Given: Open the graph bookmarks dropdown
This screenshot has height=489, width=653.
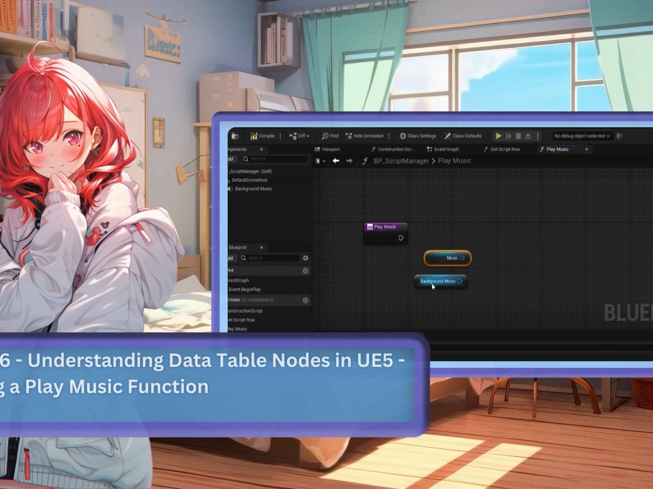Looking at the screenshot, I should pos(320,161).
